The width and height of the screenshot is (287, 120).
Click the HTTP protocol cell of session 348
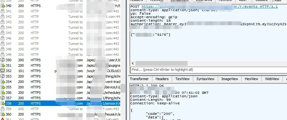(34, 49)
